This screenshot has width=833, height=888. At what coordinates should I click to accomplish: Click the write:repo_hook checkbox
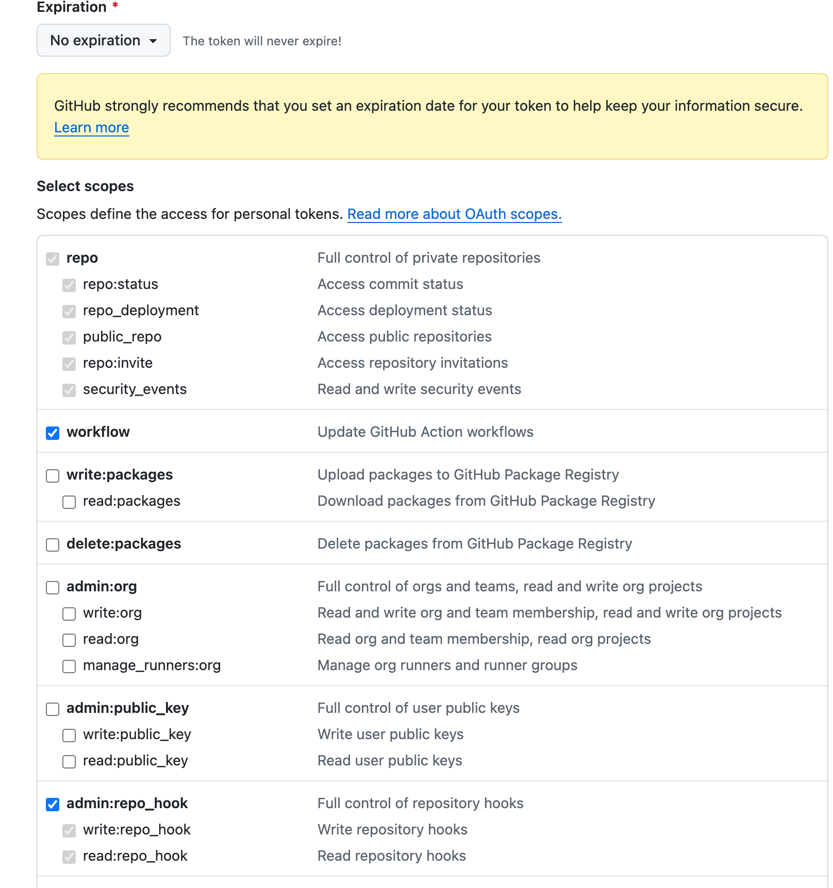(69, 830)
